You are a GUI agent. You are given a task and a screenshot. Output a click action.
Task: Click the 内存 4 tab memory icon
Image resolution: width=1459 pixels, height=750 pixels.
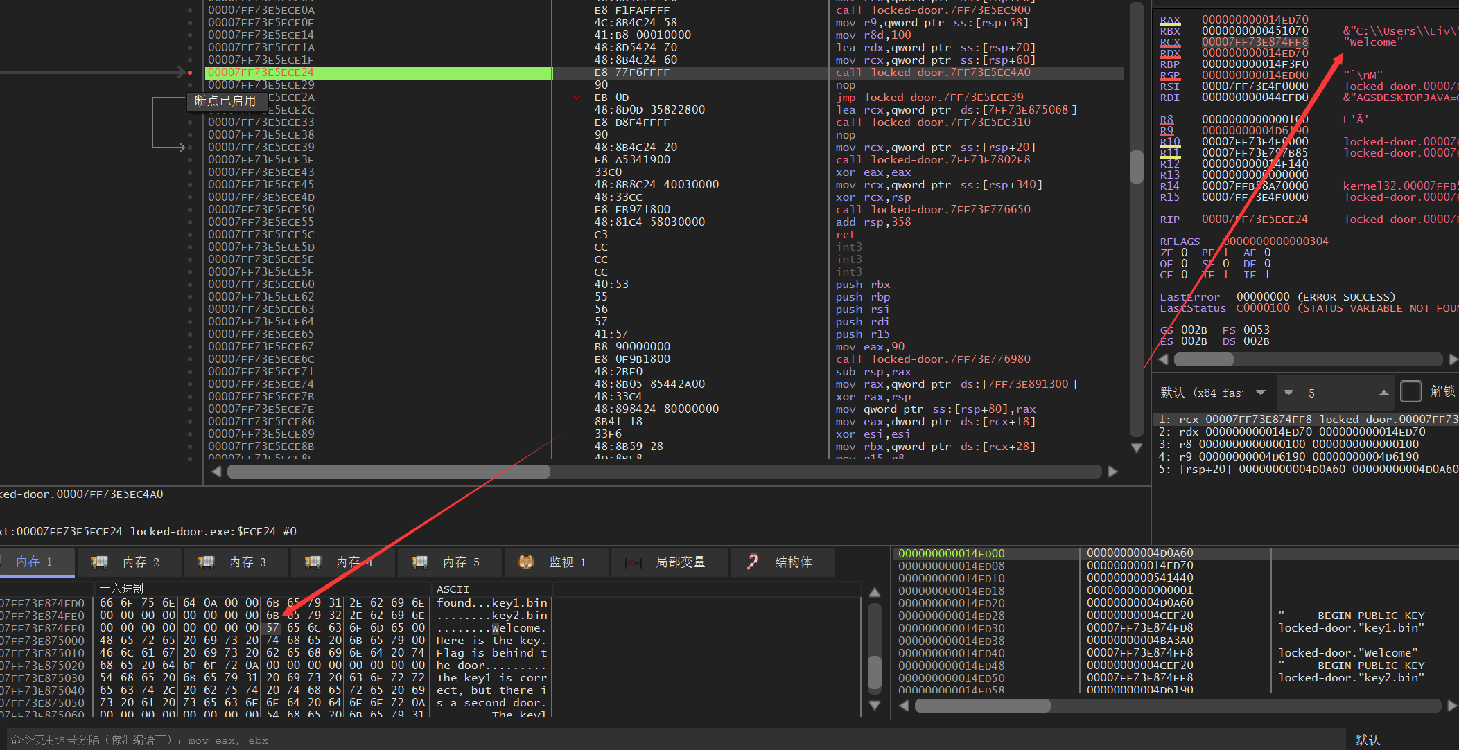pos(313,562)
